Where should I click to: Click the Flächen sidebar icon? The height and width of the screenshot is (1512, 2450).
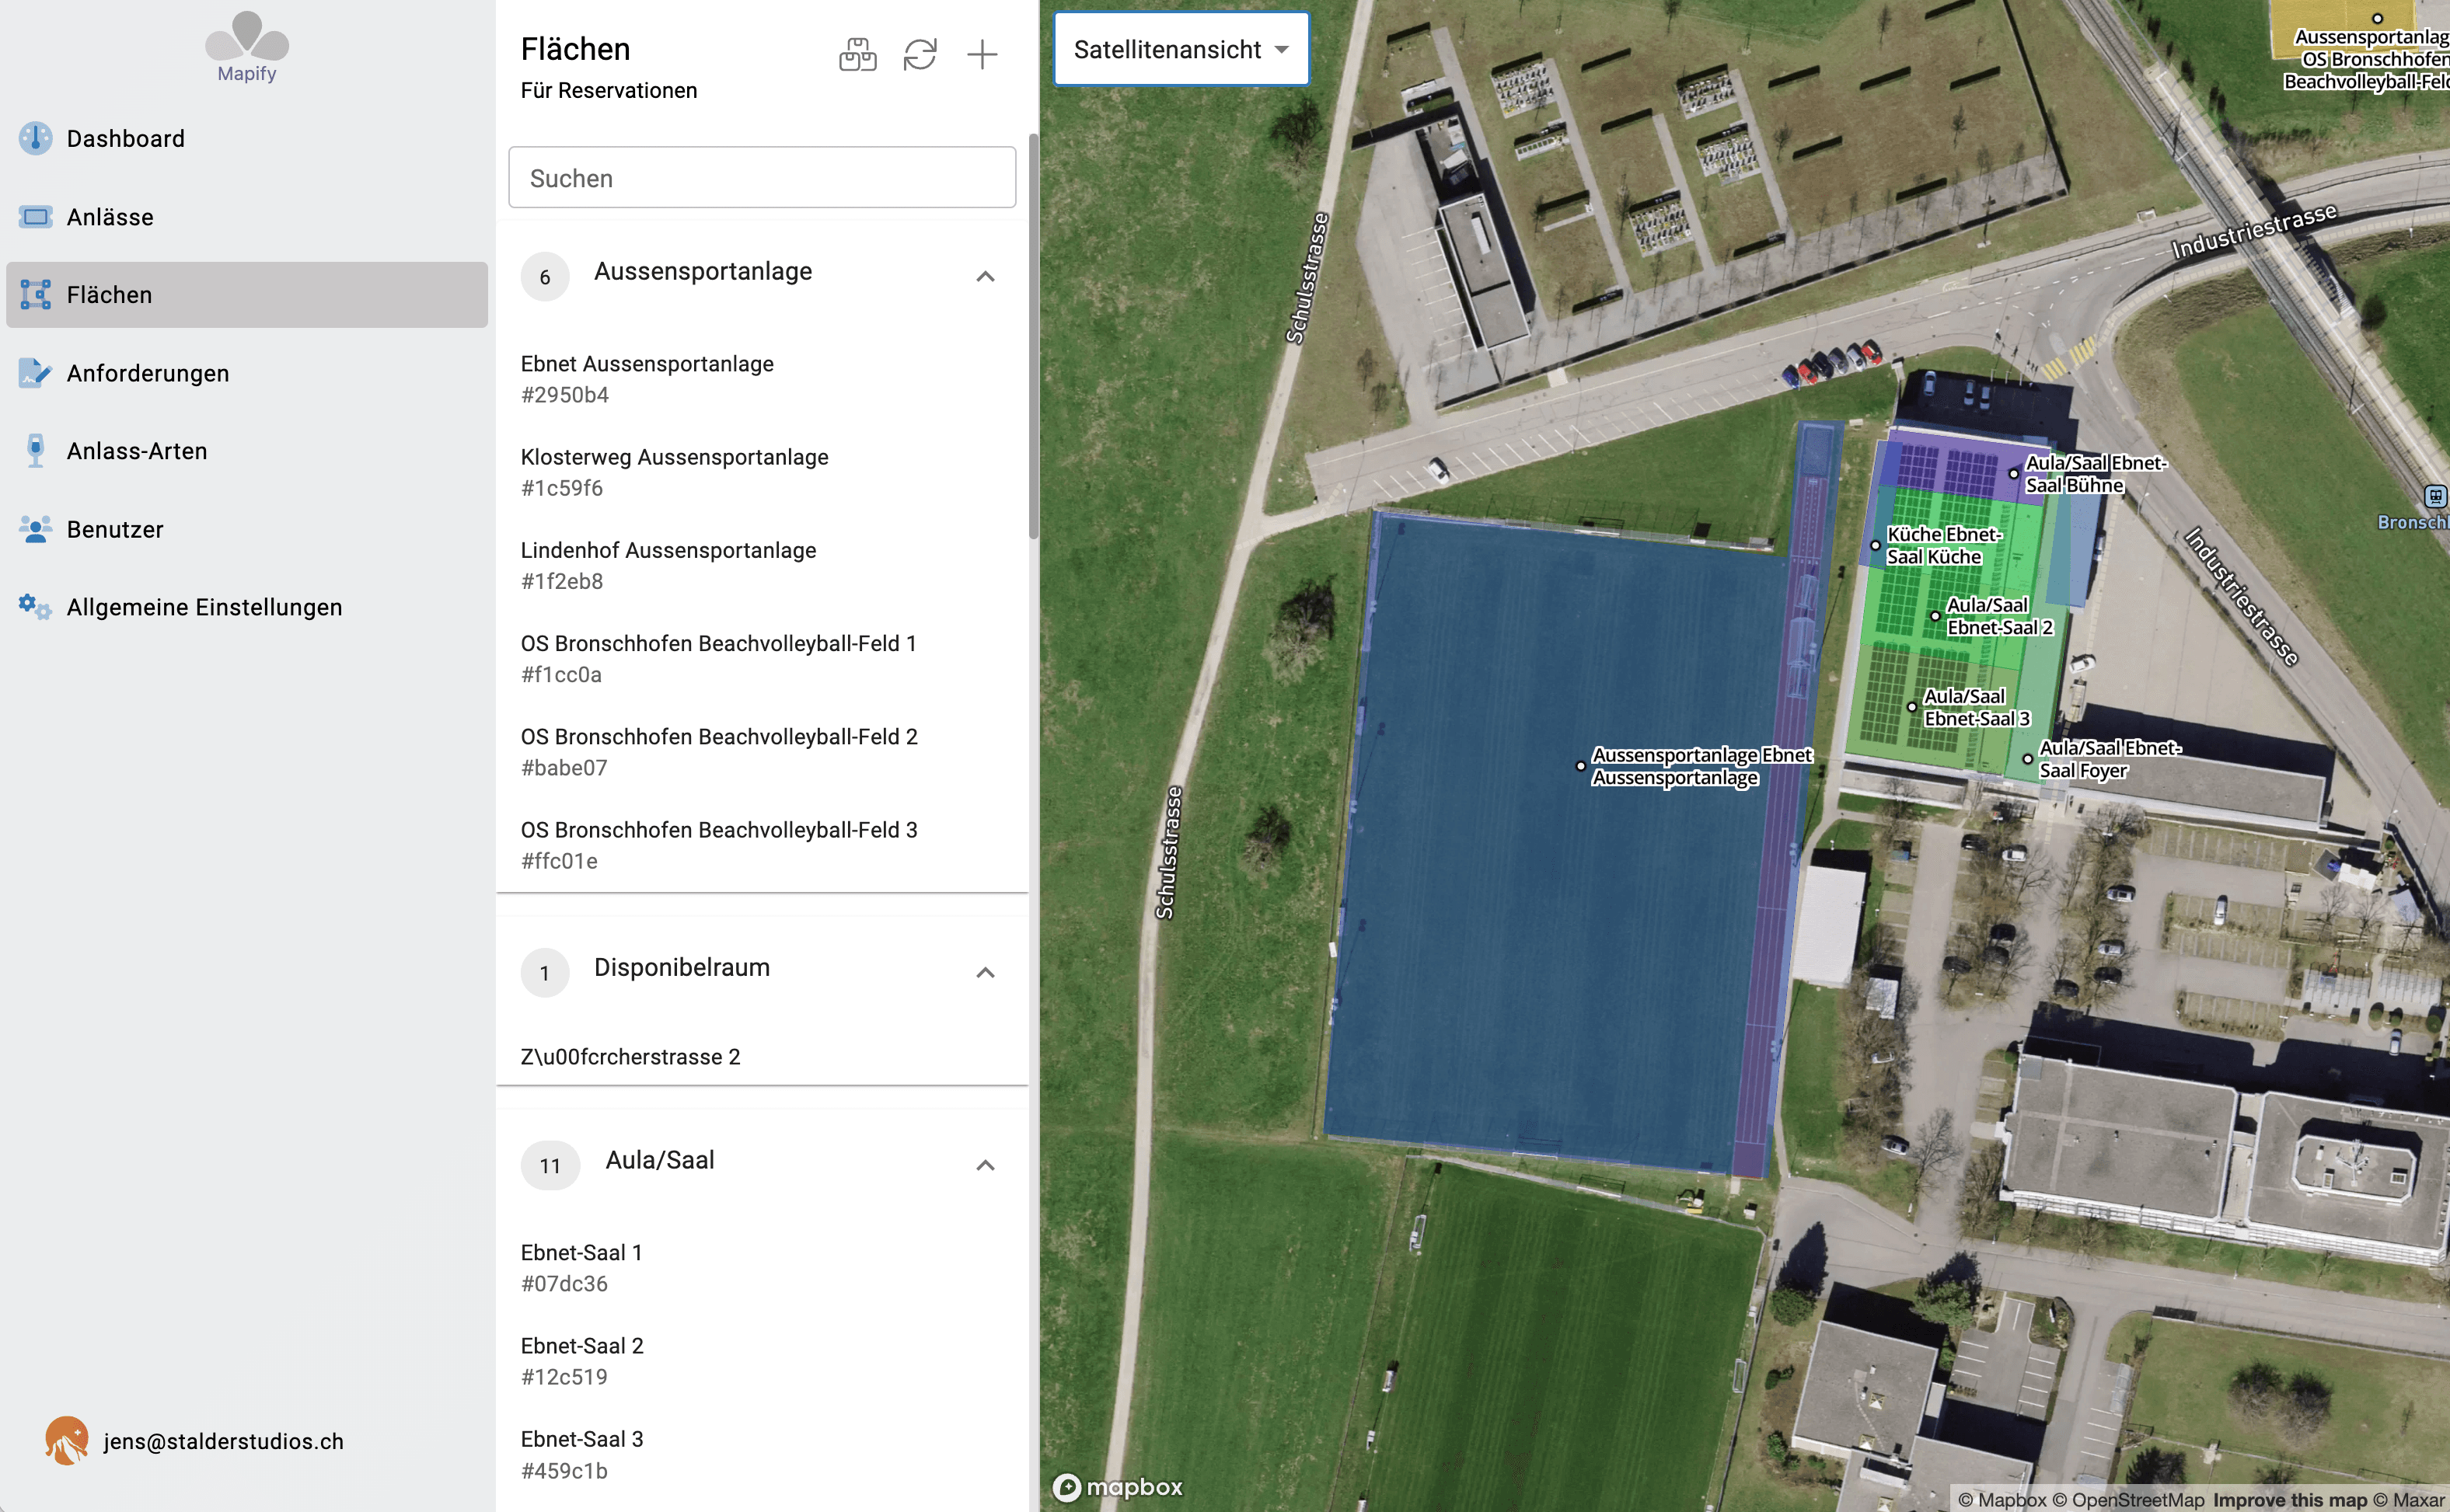point(34,294)
